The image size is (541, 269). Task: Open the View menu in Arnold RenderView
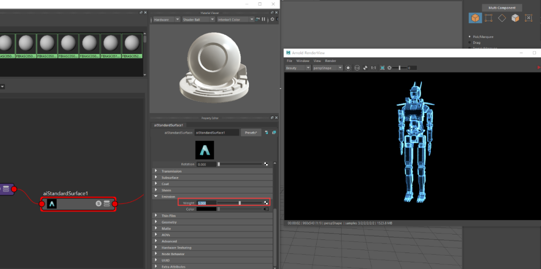tap(317, 60)
